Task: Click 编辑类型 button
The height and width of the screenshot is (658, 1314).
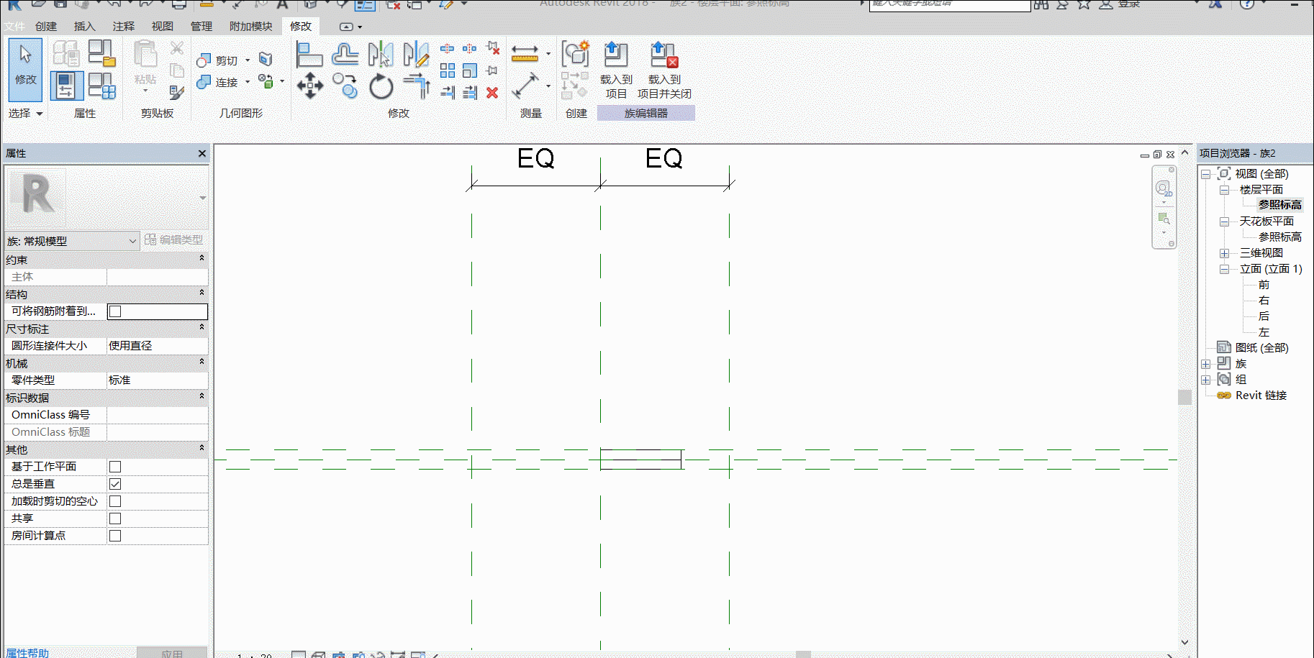Action: click(x=174, y=240)
